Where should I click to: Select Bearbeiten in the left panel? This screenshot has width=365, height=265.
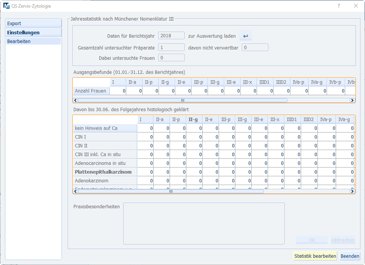[x=33, y=41]
